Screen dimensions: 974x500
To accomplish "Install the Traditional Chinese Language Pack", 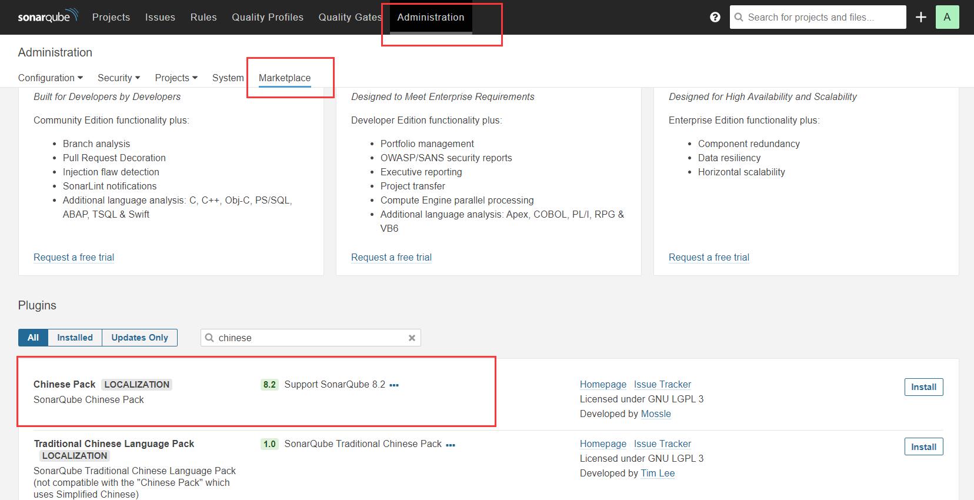I will click(923, 447).
